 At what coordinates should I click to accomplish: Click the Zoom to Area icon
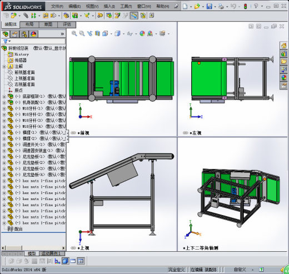[82, 33]
